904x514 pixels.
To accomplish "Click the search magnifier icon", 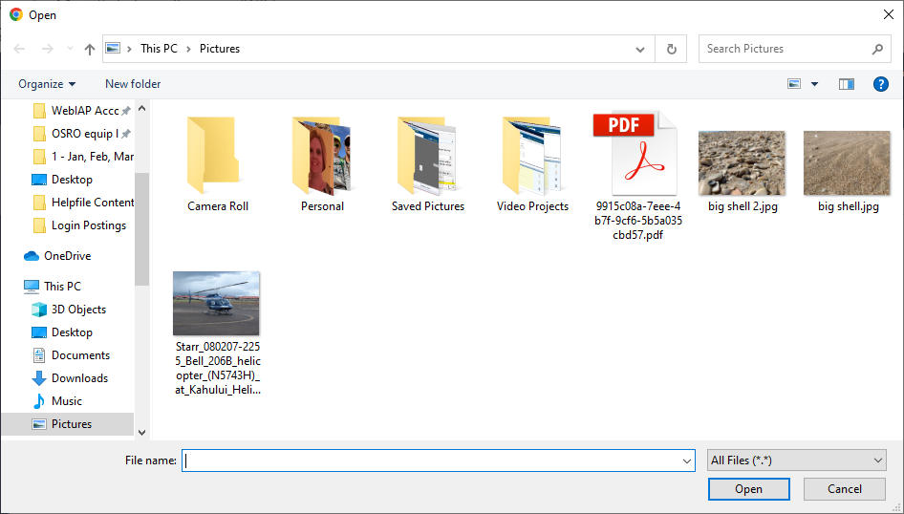I will [877, 49].
